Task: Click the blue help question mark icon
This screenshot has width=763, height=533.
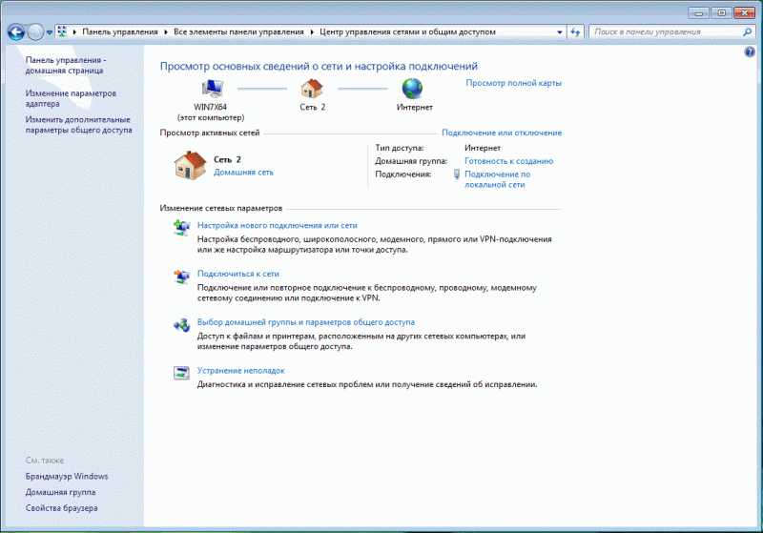Action: (x=750, y=53)
